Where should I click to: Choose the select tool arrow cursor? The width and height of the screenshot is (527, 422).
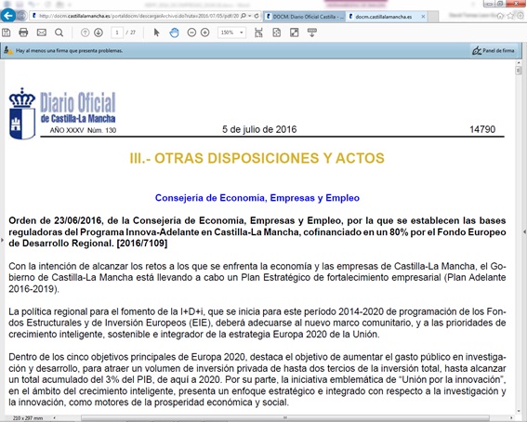[157, 33]
